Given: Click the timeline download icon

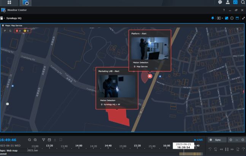Looking at the screenshot, I should tap(55, 140).
